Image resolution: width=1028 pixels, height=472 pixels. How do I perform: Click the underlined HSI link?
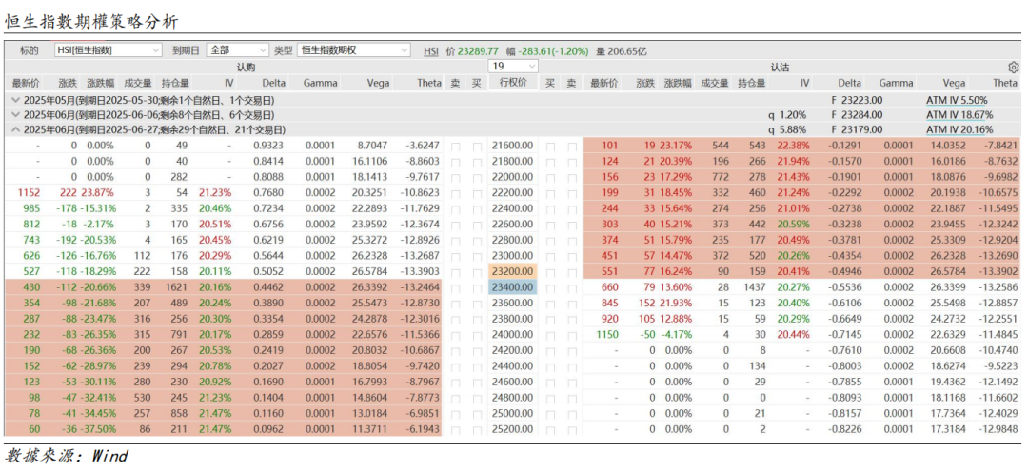(431, 50)
